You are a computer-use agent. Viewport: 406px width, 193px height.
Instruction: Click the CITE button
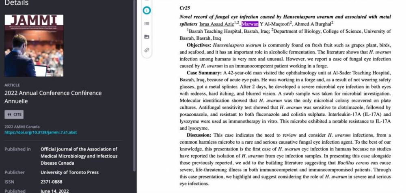click(x=14, y=115)
